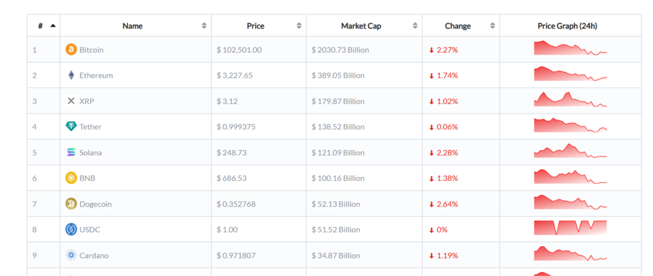This screenshot has width=653, height=276.
Task: Select Cardano price $ 0.971807
Action: click(236, 256)
